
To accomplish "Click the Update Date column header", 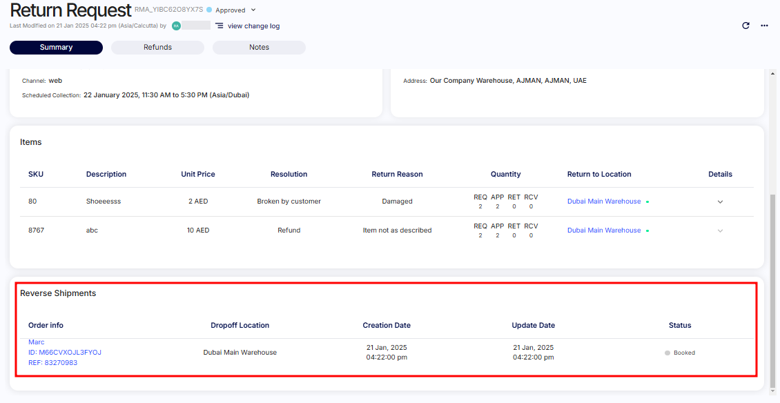I will point(534,326).
